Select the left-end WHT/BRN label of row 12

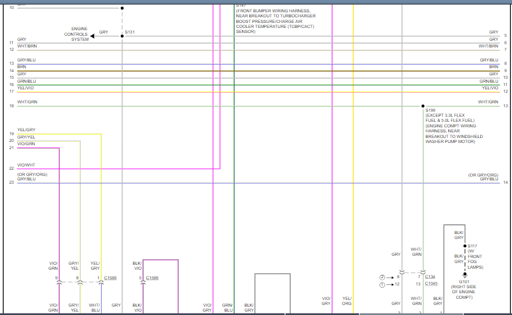pos(27,46)
